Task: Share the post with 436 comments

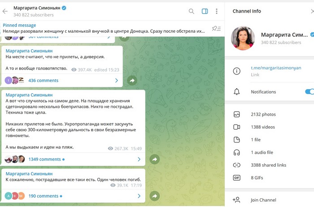Action: [x=132, y=81]
